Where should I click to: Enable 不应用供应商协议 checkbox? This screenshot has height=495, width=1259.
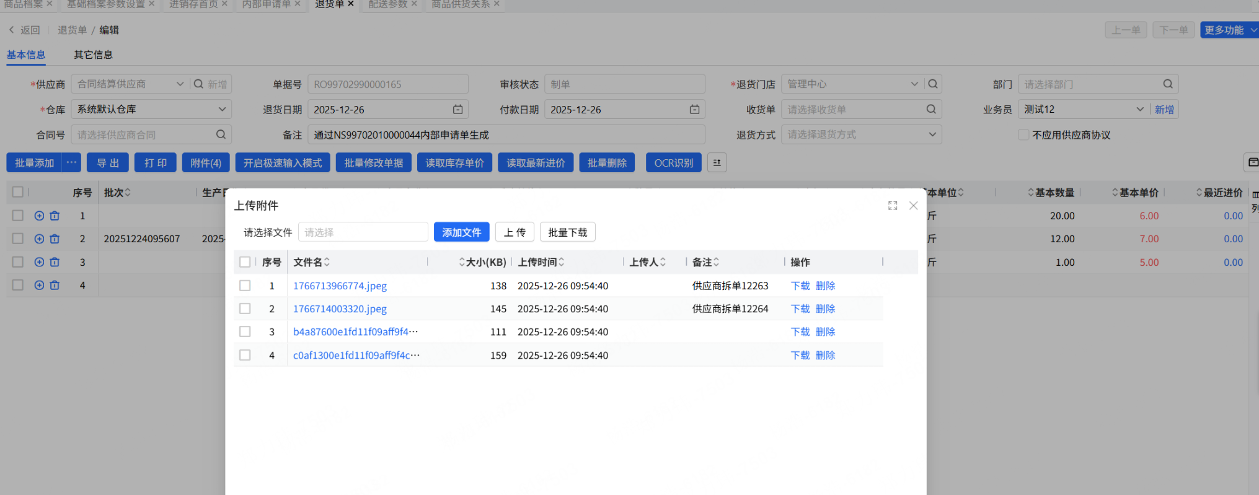click(x=1023, y=134)
